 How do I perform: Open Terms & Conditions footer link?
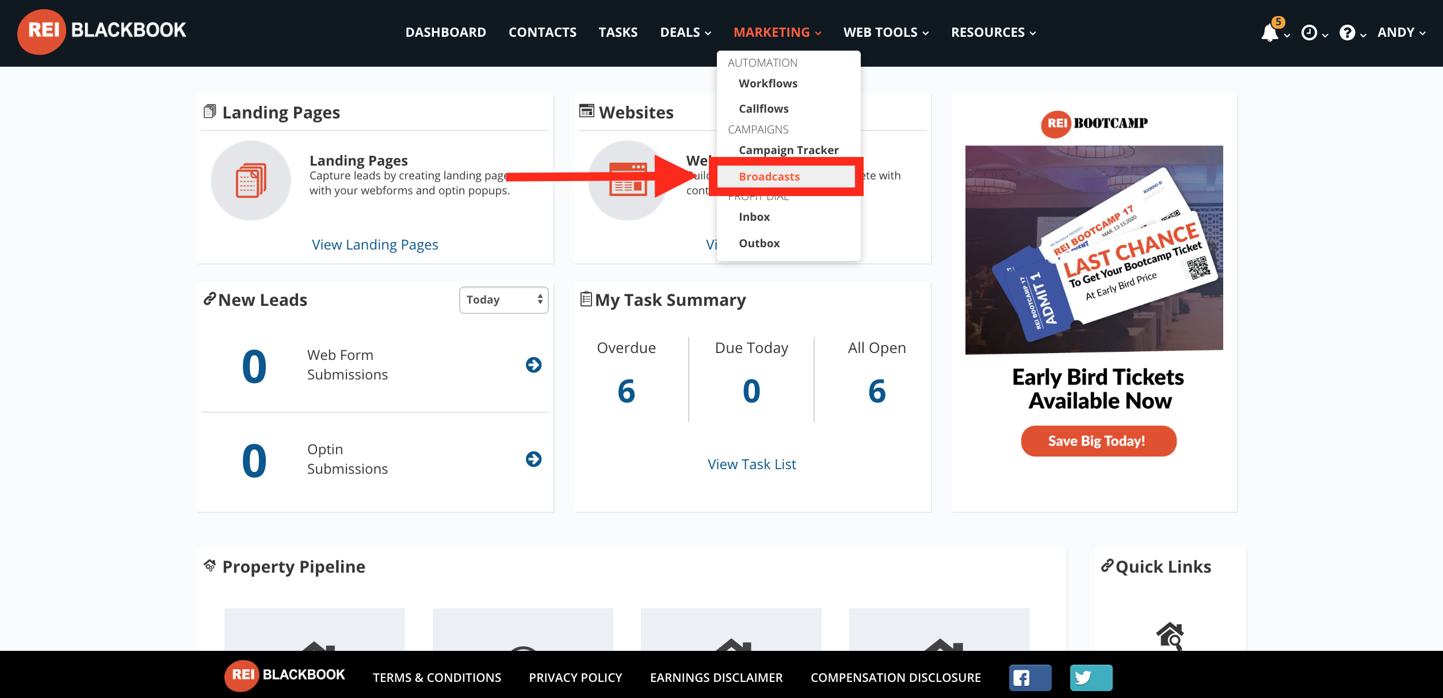point(437,678)
